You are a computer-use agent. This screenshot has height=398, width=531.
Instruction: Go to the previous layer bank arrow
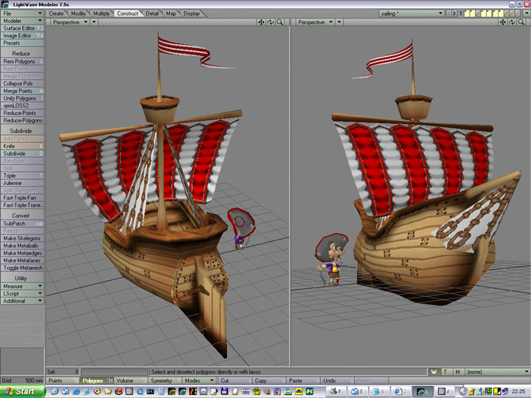click(x=449, y=13)
